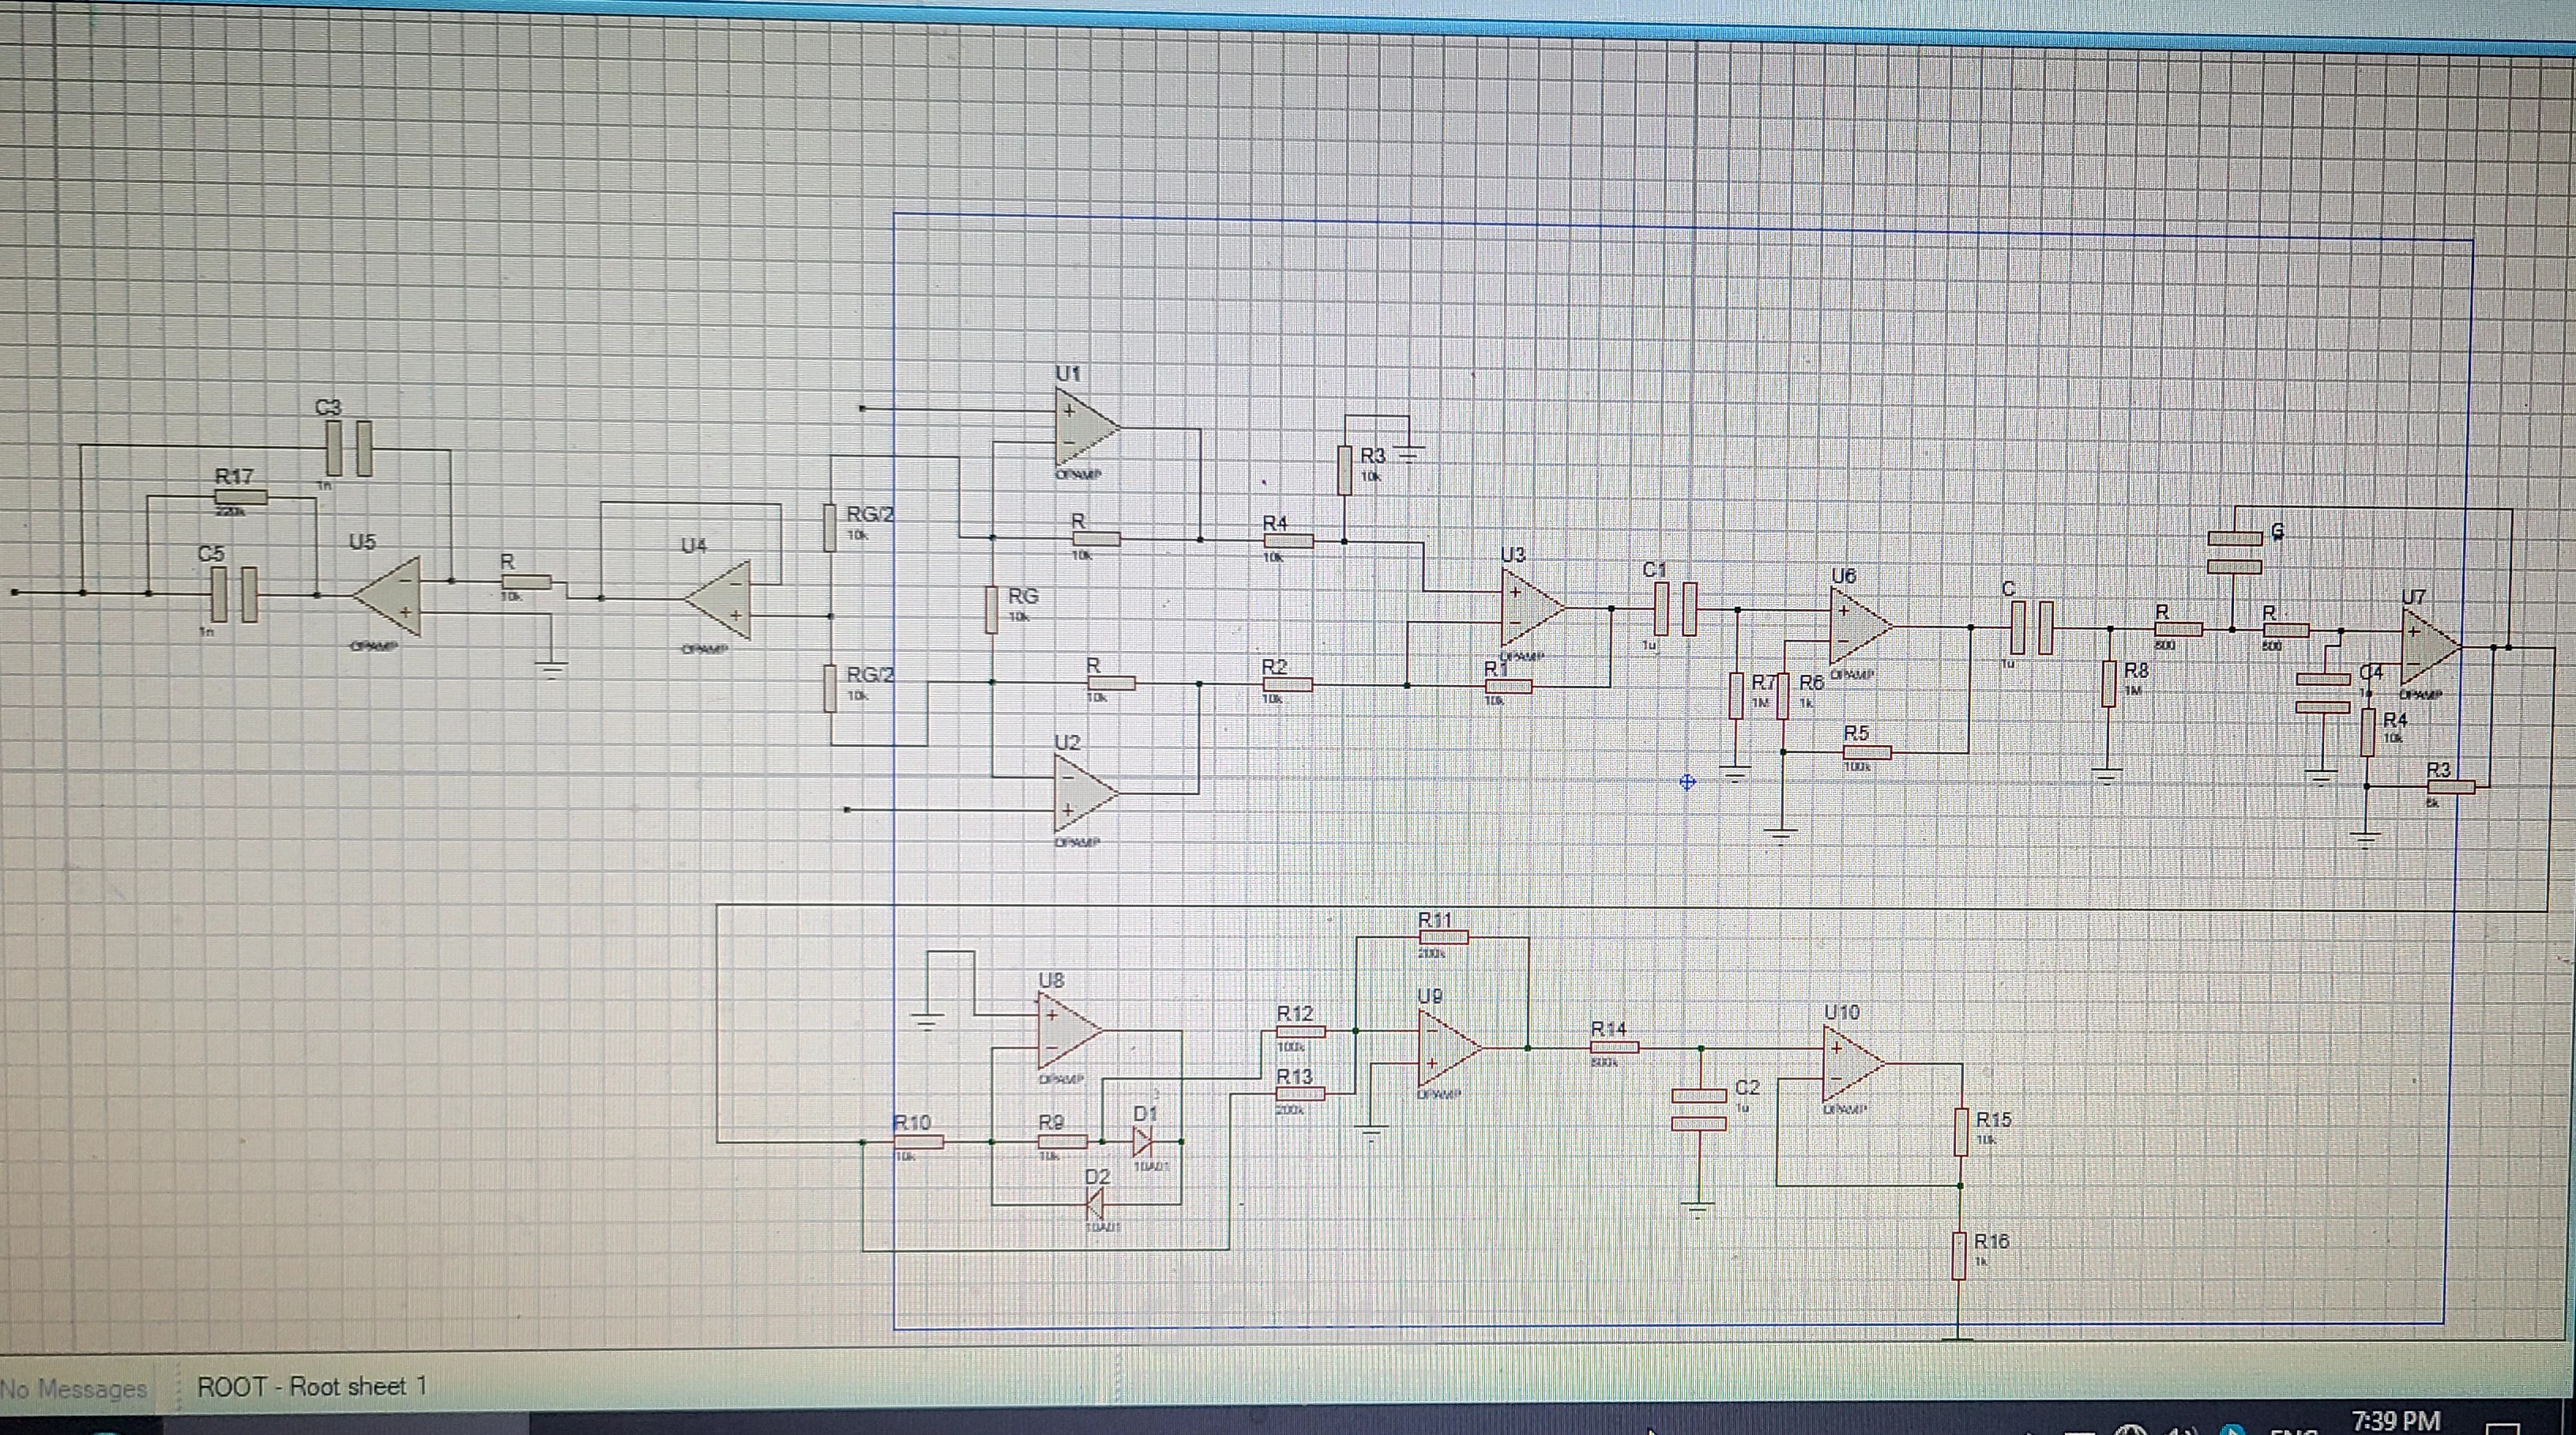The height and width of the screenshot is (1435, 2576).
Task: Open the taskbar clock showing 7:39 PM
Action: pyautogui.click(x=2395, y=1420)
